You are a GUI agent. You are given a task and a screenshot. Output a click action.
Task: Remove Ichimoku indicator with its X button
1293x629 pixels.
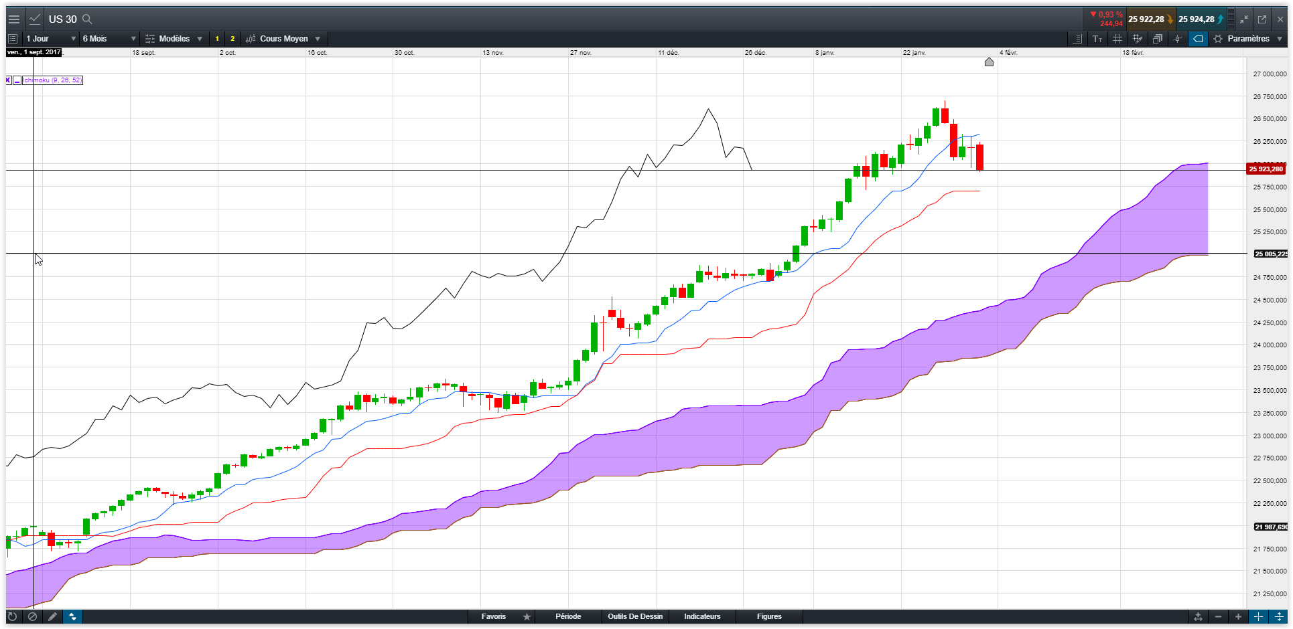pos(9,80)
